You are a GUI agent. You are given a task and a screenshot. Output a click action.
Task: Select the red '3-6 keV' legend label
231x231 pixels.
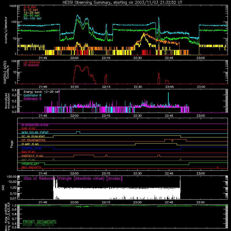coord(30,7)
